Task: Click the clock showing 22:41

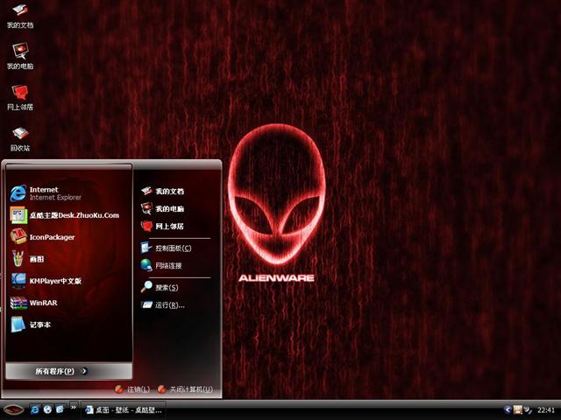Action: [546, 410]
